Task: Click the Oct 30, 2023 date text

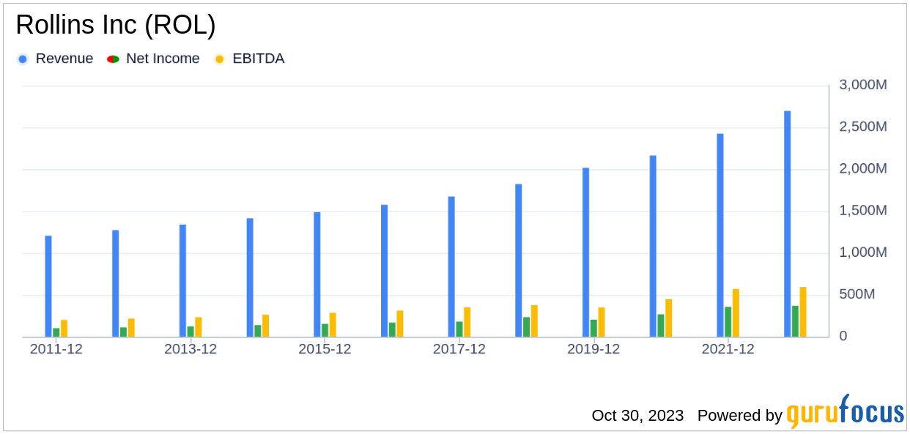Action: coord(637,416)
